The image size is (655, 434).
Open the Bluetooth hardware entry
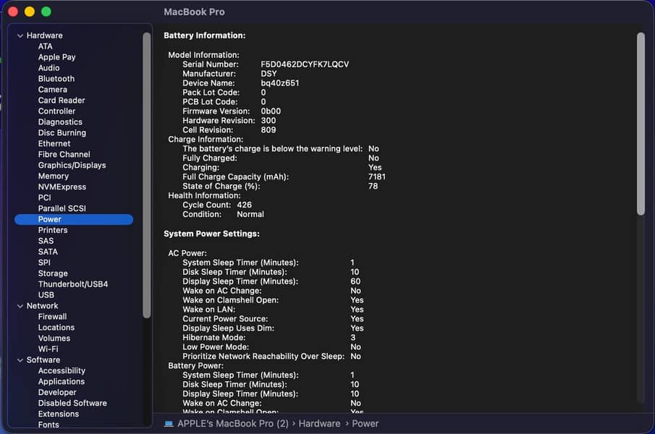click(x=56, y=79)
